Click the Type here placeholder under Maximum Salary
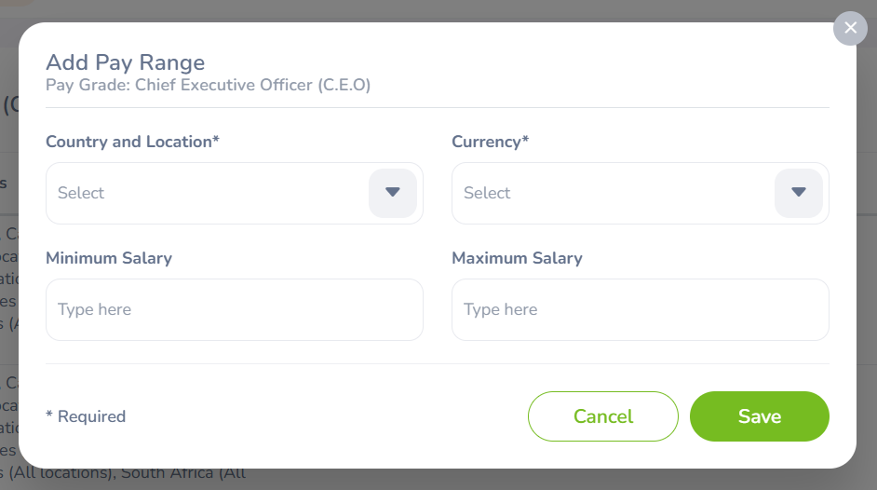 500,309
